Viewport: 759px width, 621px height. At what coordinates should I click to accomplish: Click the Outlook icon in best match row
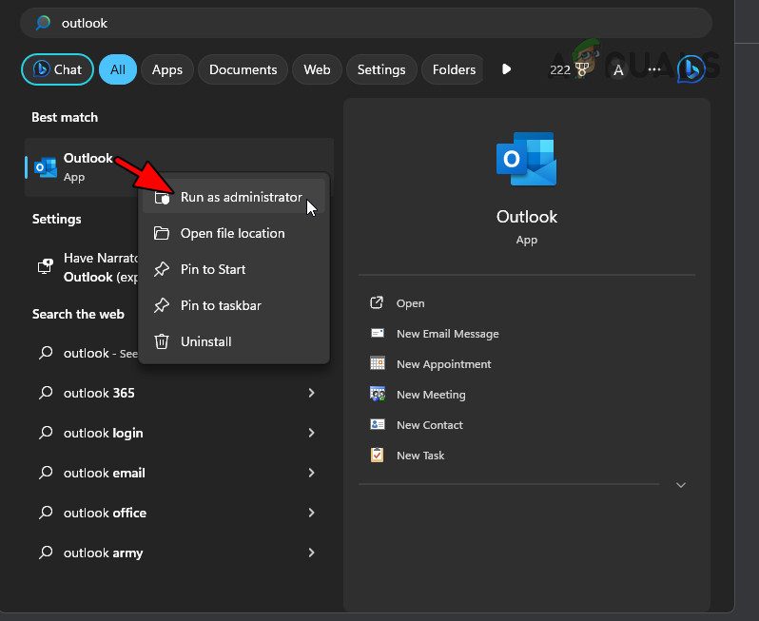pos(46,167)
